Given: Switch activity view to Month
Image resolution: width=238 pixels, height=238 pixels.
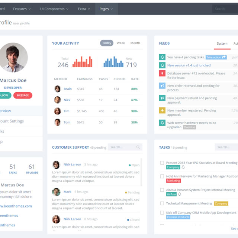Looking at the screenshot, I should point(135,43).
